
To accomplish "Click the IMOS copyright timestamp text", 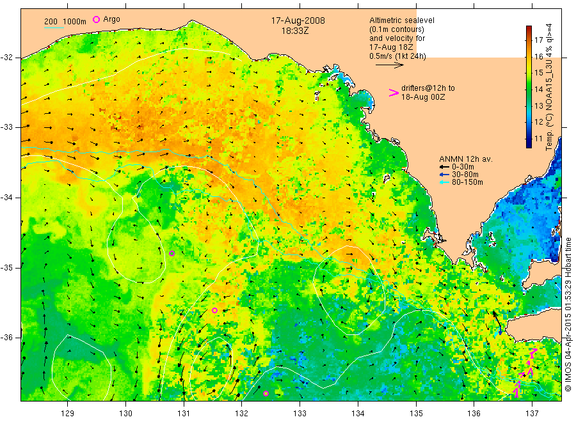I will tap(568, 315).
